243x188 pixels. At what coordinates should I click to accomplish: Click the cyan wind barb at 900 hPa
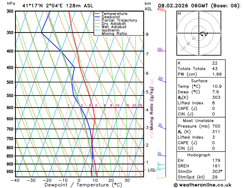161,164
